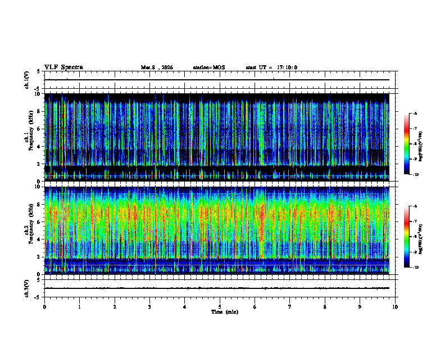Image resolution: width=445 pixels, height=344 pixels.
Task: Click the ch.2 spectrogram colorbar
Action: (406, 237)
